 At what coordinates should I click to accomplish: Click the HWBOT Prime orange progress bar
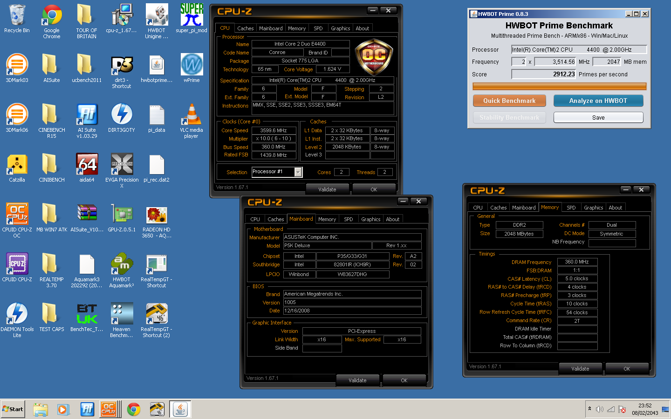[560, 86]
